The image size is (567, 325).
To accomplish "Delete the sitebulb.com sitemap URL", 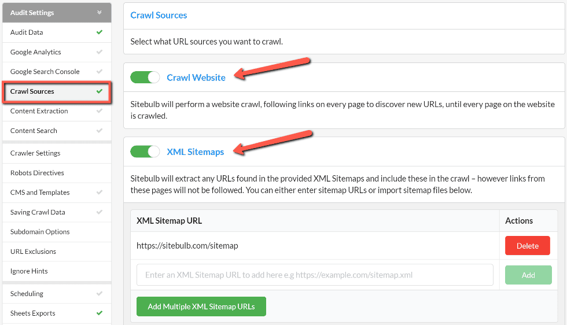I will click(x=528, y=246).
